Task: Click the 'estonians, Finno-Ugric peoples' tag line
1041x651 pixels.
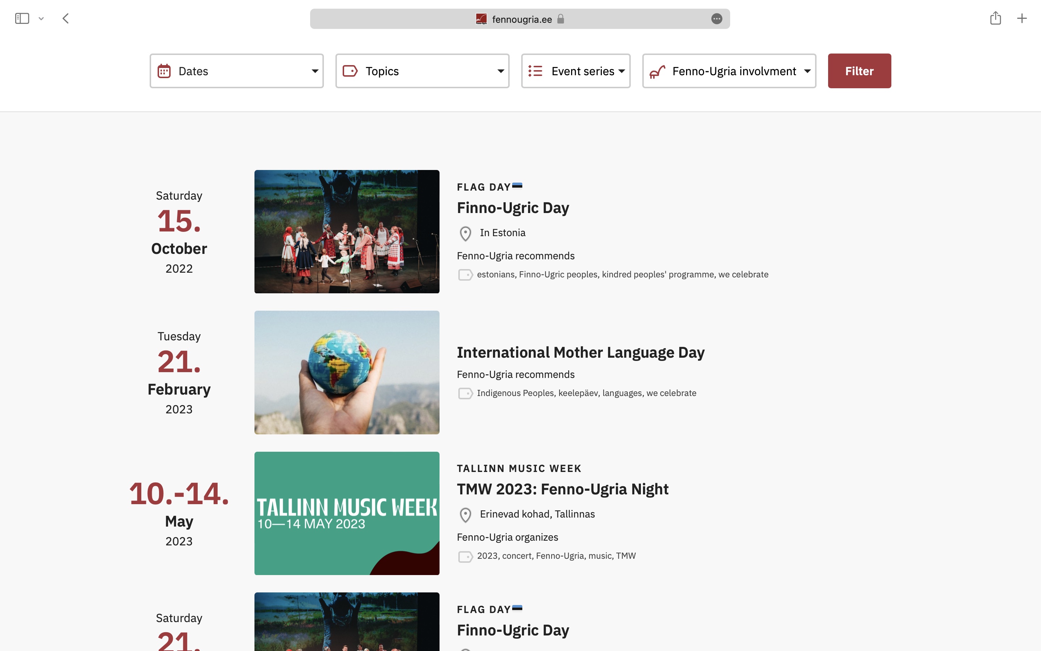Action: 622,275
